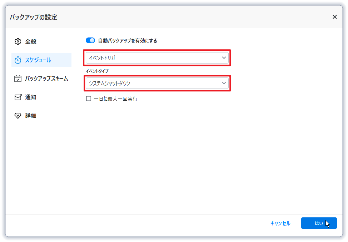Click the gear icon beside 全般
348x242 pixels.
18,41
